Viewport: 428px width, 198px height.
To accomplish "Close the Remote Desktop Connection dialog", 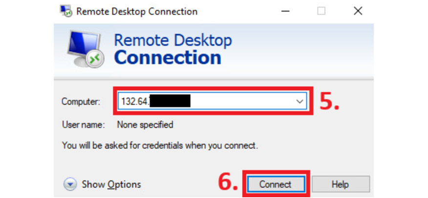I will point(358,11).
